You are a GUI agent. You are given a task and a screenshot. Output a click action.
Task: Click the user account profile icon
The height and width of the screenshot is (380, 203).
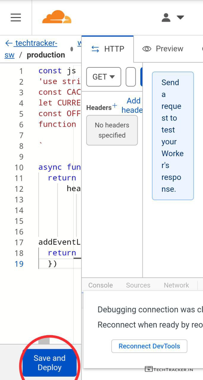pos(166,18)
